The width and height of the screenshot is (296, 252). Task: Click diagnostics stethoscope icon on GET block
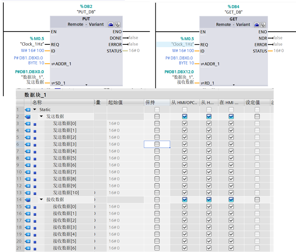263,25
